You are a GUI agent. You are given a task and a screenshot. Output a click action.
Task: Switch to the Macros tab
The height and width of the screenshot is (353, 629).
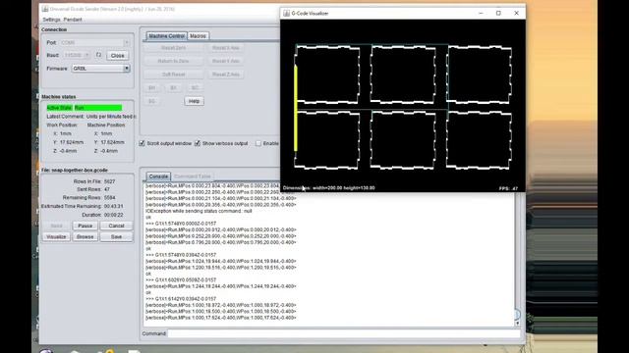tap(198, 36)
